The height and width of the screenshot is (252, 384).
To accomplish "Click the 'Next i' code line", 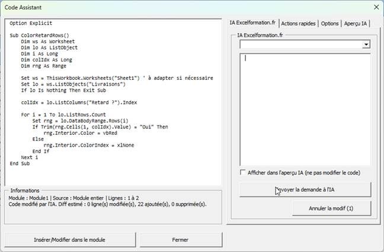I will [30, 157].
